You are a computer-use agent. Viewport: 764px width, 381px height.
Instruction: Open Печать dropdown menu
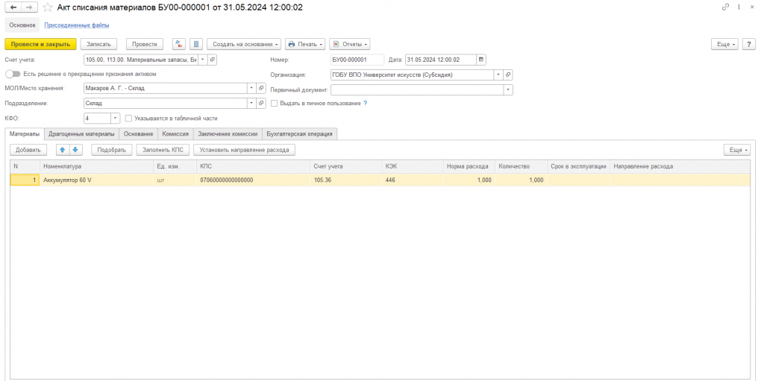pyautogui.click(x=305, y=44)
